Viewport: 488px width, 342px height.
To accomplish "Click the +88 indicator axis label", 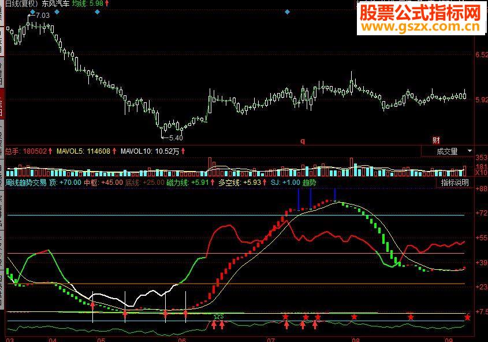I will 482,188.
